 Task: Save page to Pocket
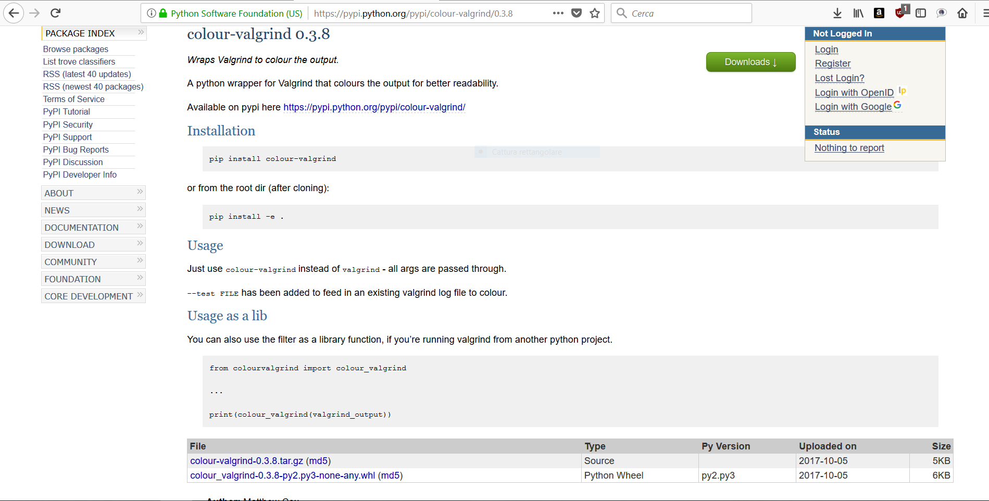pyautogui.click(x=577, y=13)
